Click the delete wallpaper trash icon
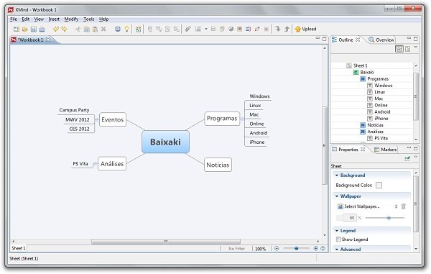 [403, 206]
